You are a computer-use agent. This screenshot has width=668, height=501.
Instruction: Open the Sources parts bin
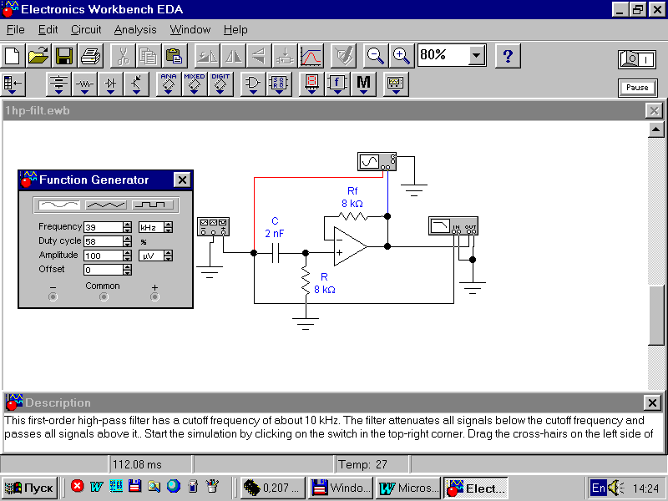tap(58, 84)
